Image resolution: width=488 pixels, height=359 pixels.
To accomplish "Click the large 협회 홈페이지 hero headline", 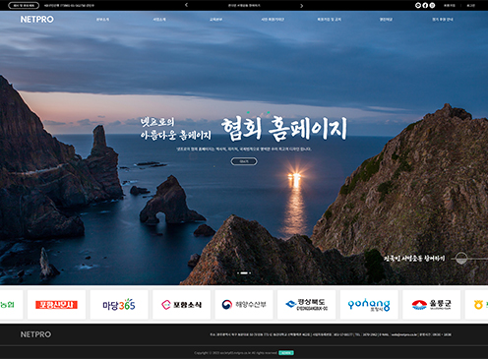I will (x=284, y=129).
